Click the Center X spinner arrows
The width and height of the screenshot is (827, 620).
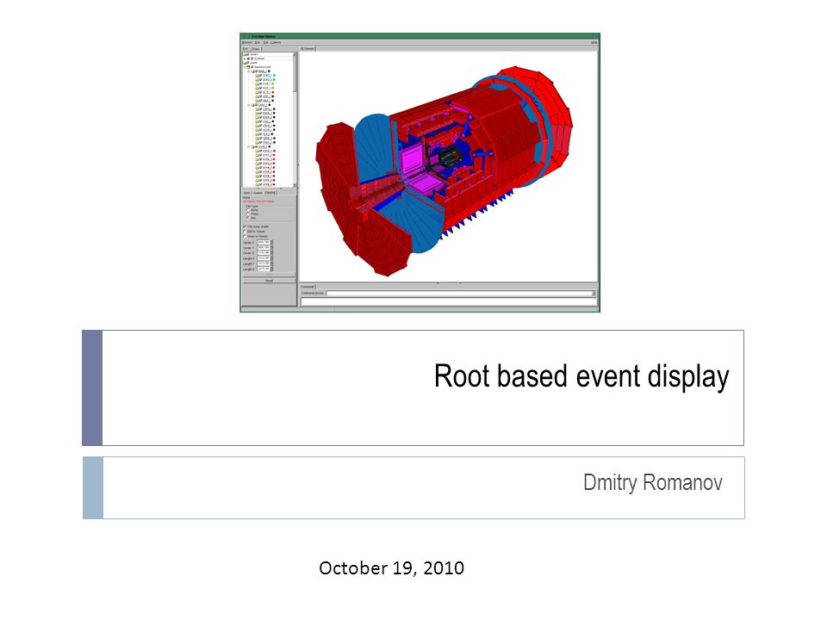click(x=271, y=242)
